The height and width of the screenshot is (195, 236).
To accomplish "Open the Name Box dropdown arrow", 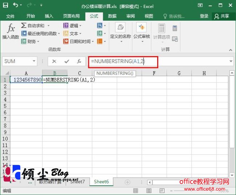I will click(x=34, y=61).
